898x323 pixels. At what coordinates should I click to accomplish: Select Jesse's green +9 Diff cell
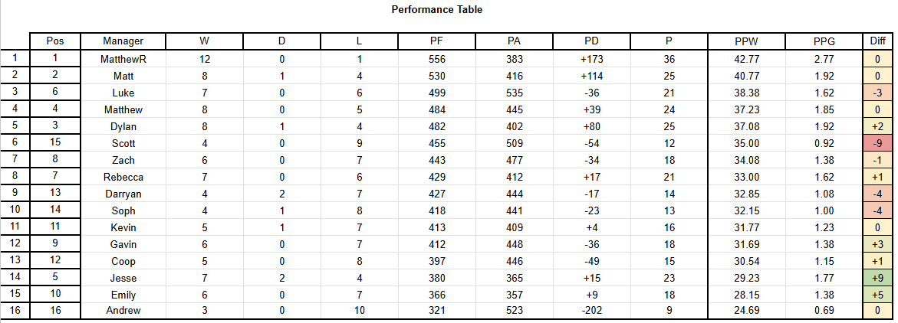coord(877,278)
